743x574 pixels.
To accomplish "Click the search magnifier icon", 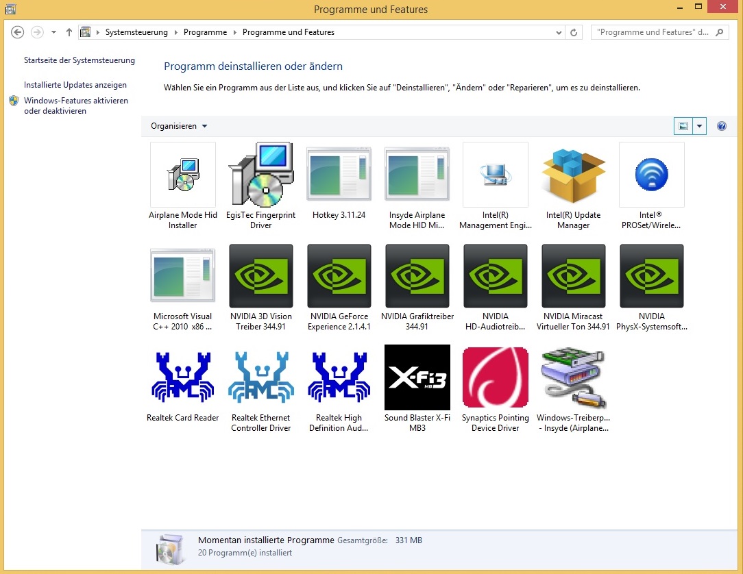I will pos(719,32).
